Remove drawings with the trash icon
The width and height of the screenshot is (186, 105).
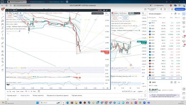pos(3,70)
